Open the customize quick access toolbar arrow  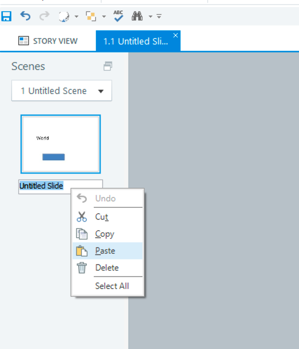pos(159,17)
